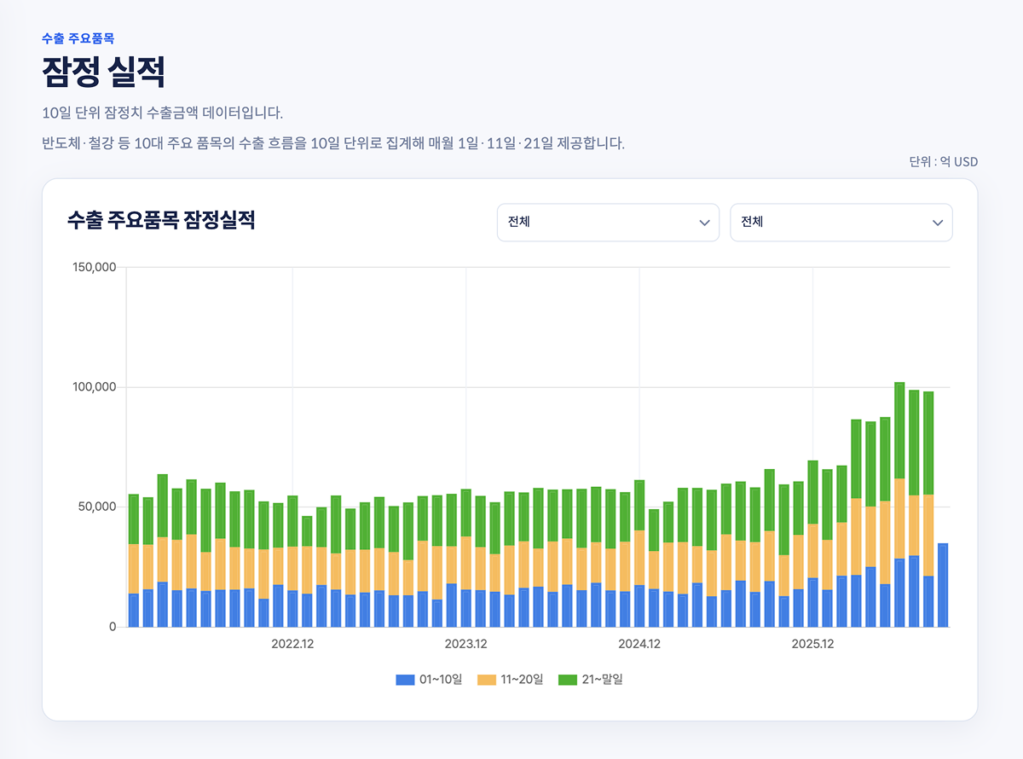The width and height of the screenshot is (1023, 759).
Task: Click the 2024.12 x-axis label
Action: pos(639,644)
